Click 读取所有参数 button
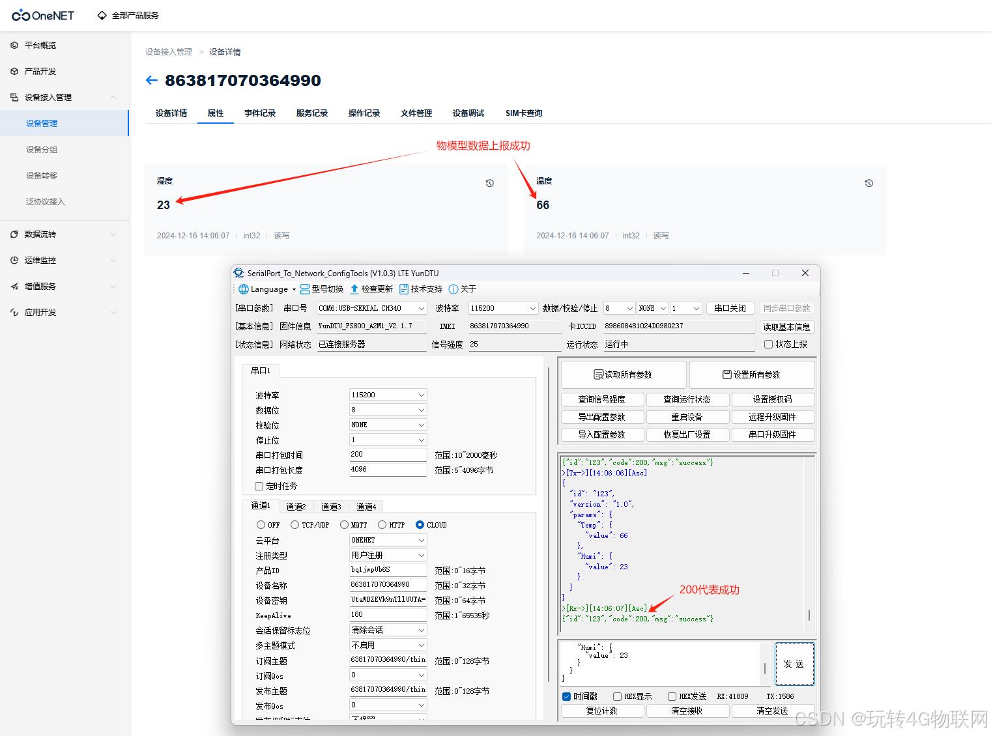 (x=624, y=375)
